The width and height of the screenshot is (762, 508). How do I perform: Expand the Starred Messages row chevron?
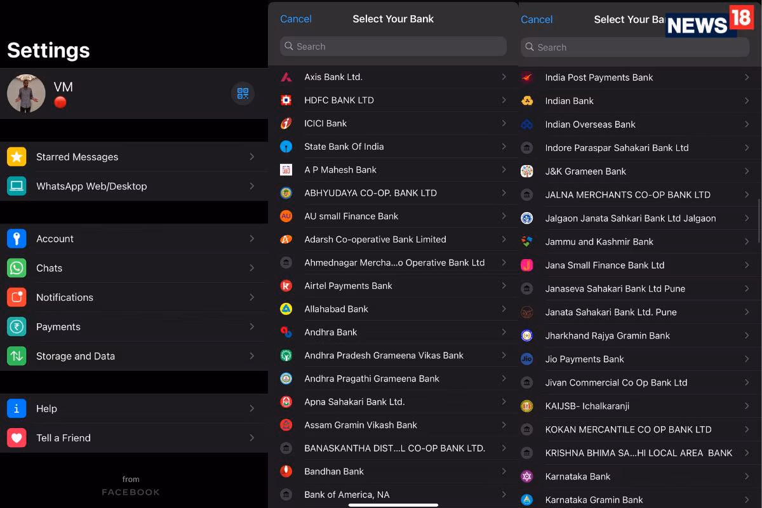point(252,157)
